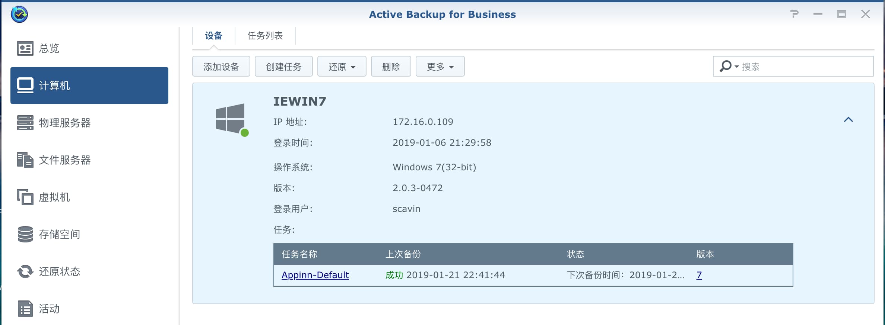This screenshot has height=325, width=885.
Task: Collapse the IEWIN7 device details chevron
Action: click(x=848, y=119)
